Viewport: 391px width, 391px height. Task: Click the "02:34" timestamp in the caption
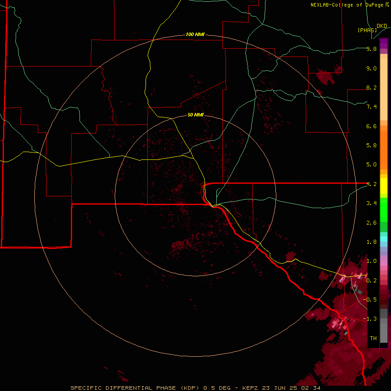point(311,388)
